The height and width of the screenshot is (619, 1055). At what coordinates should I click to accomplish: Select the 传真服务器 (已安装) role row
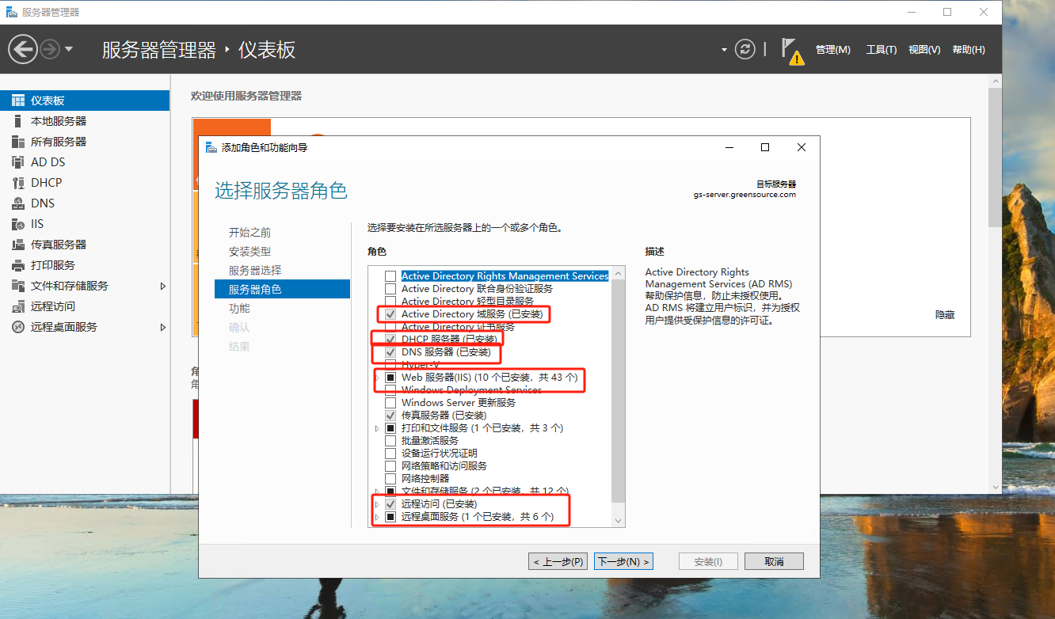point(444,416)
